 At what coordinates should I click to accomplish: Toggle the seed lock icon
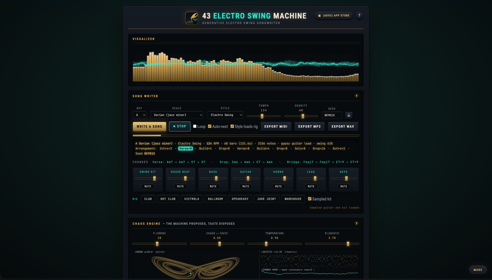tap(349, 115)
